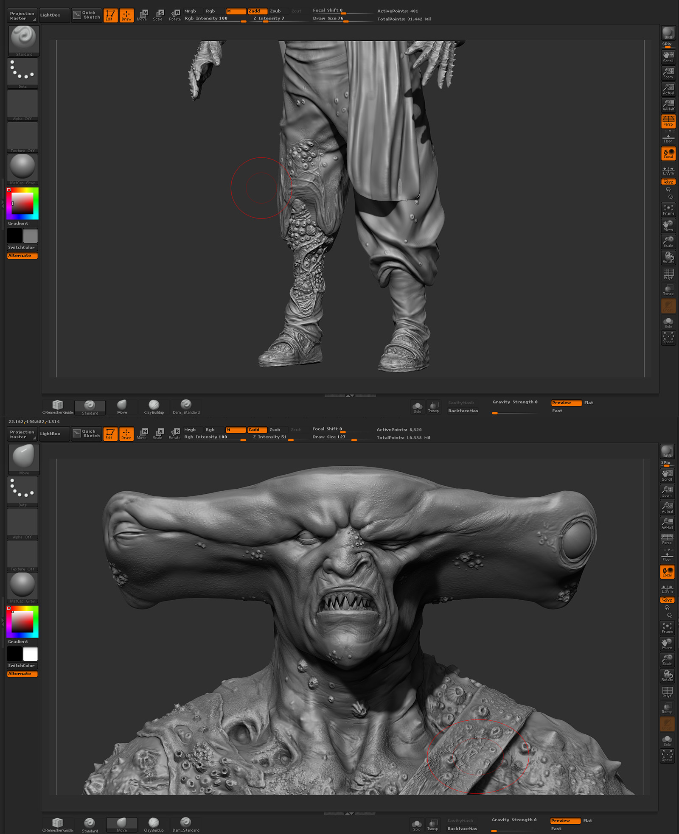
Task: Select Scroll icon in top window's right shelf
Action: pos(668,57)
